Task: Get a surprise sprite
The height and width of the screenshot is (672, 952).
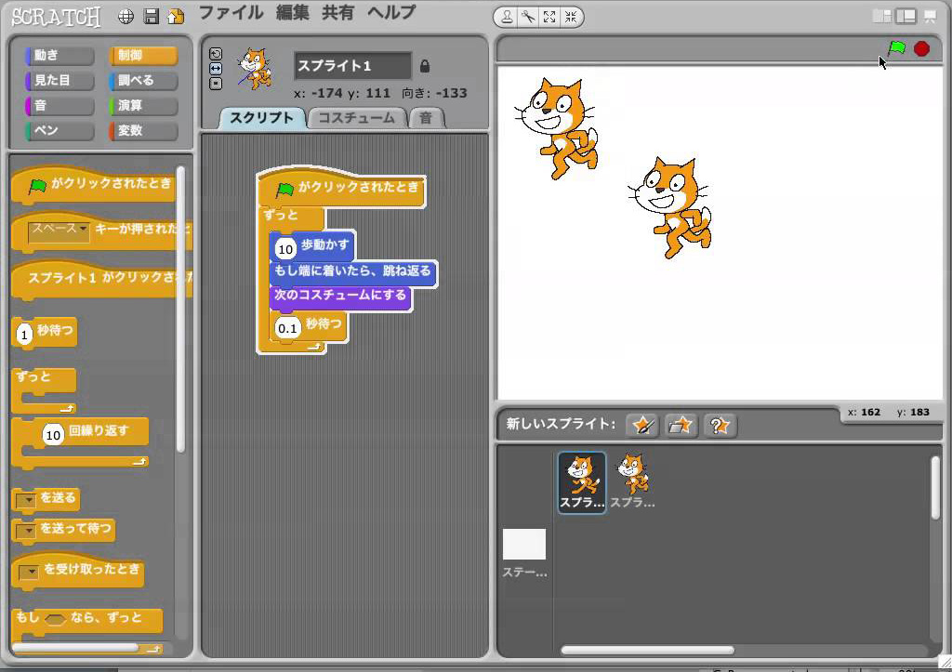Action: tap(720, 425)
